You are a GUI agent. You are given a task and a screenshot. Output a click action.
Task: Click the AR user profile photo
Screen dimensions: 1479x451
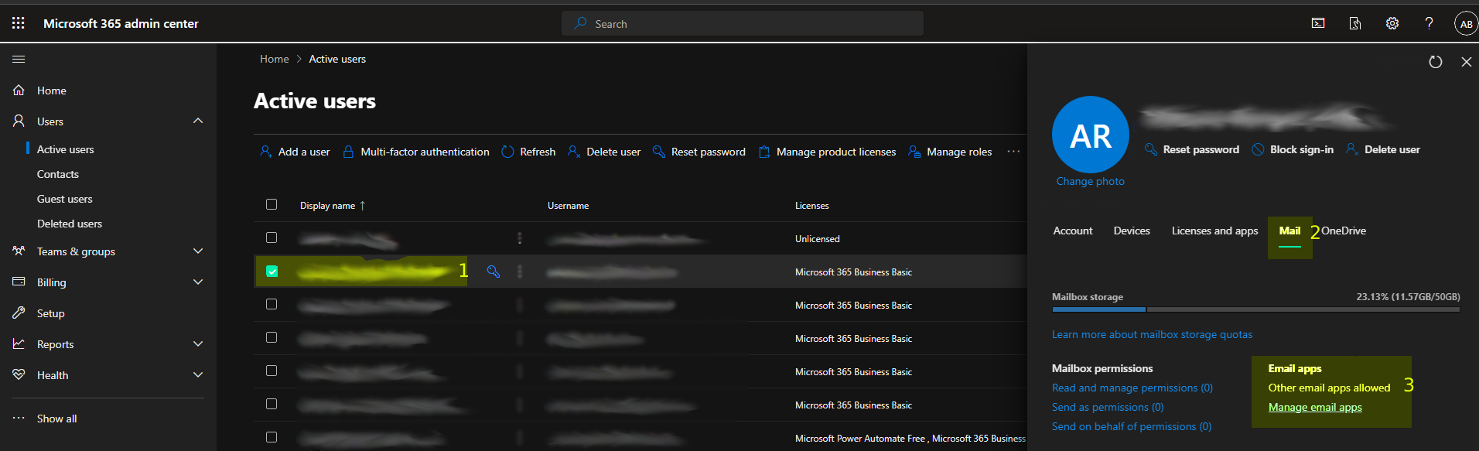click(x=1091, y=135)
